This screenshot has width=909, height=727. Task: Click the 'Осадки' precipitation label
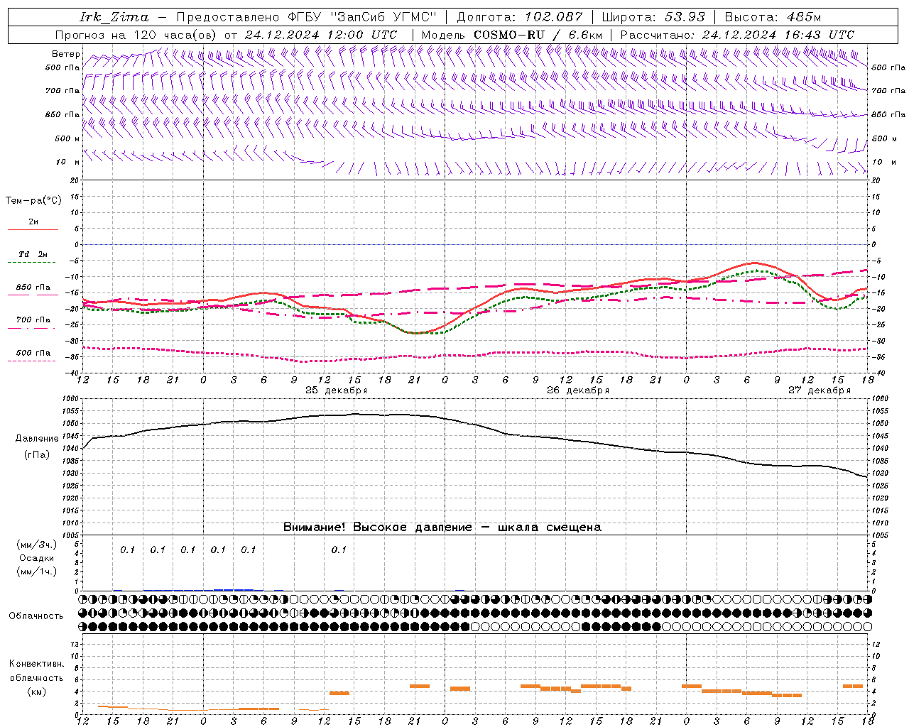37,558
